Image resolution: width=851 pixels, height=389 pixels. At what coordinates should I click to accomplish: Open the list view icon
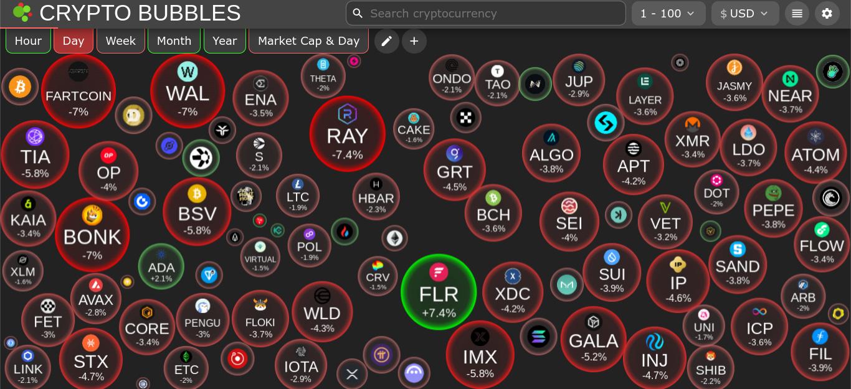(x=797, y=13)
